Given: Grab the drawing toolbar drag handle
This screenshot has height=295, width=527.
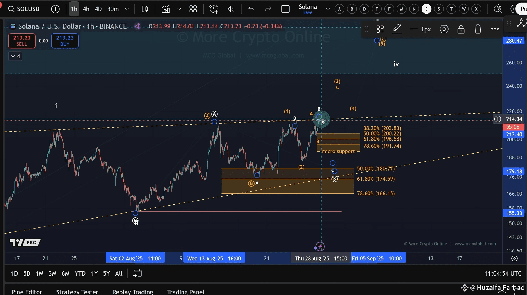Looking at the screenshot, I should click(x=367, y=29).
